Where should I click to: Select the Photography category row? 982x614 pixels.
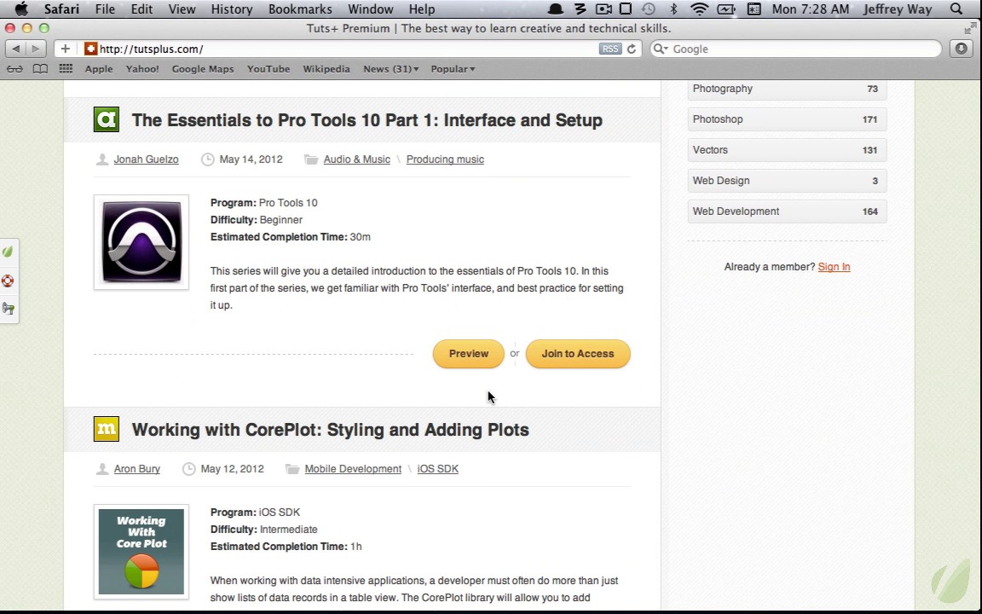click(788, 89)
